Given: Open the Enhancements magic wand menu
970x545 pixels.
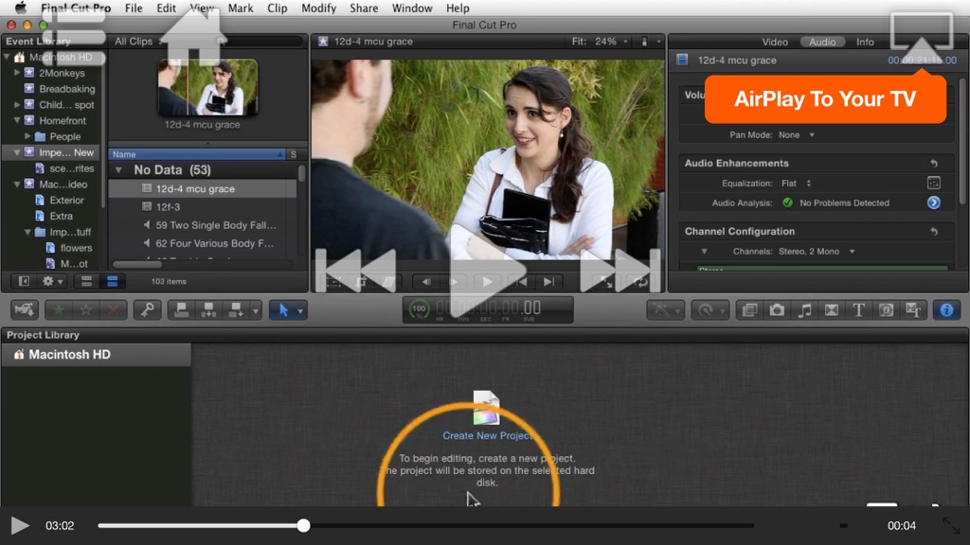Looking at the screenshot, I should tap(665, 309).
